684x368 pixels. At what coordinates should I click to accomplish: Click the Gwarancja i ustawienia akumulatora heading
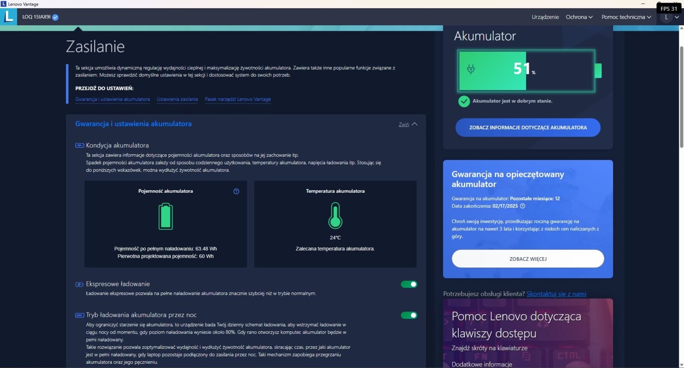[x=133, y=124]
